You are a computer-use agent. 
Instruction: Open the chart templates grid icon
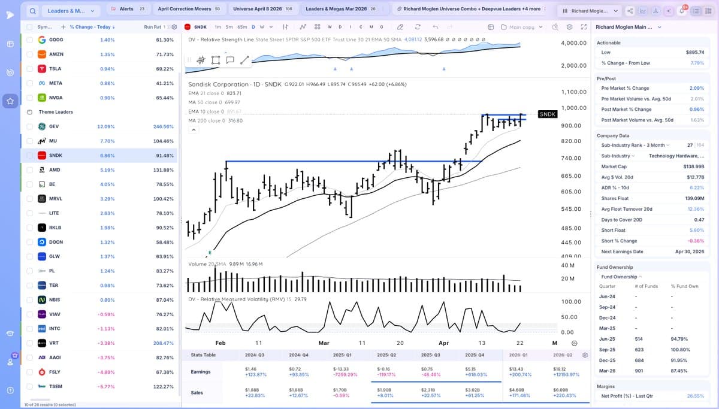317,27
